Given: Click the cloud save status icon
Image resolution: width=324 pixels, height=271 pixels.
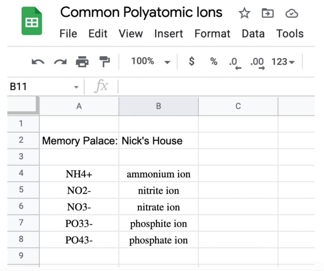Looking at the screenshot, I should click(x=291, y=13).
